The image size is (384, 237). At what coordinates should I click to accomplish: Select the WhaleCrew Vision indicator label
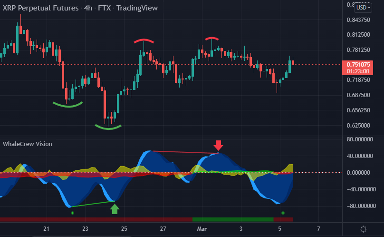pos(28,144)
